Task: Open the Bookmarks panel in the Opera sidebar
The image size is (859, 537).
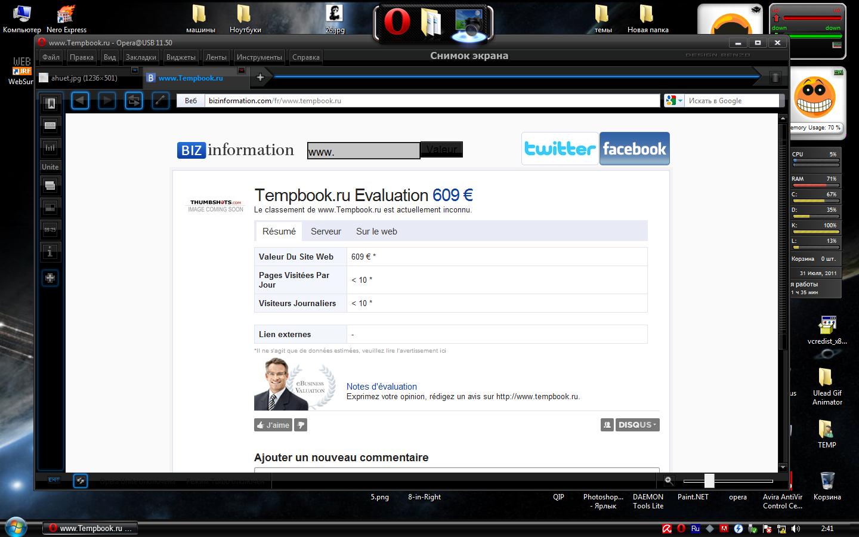Action: point(50,104)
